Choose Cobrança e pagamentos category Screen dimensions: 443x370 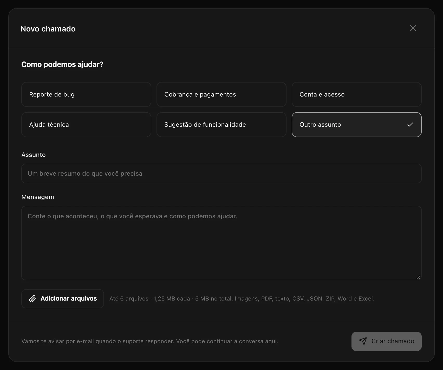pyautogui.click(x=221, y=94)
